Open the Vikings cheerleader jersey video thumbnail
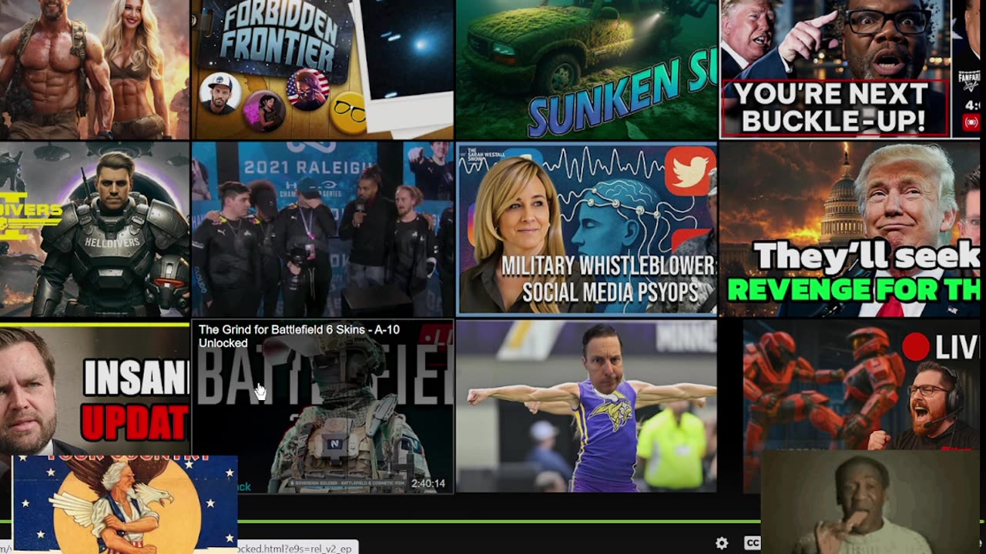Image resolution: width=986 pixels, height=554 pixels. point(586,406)
